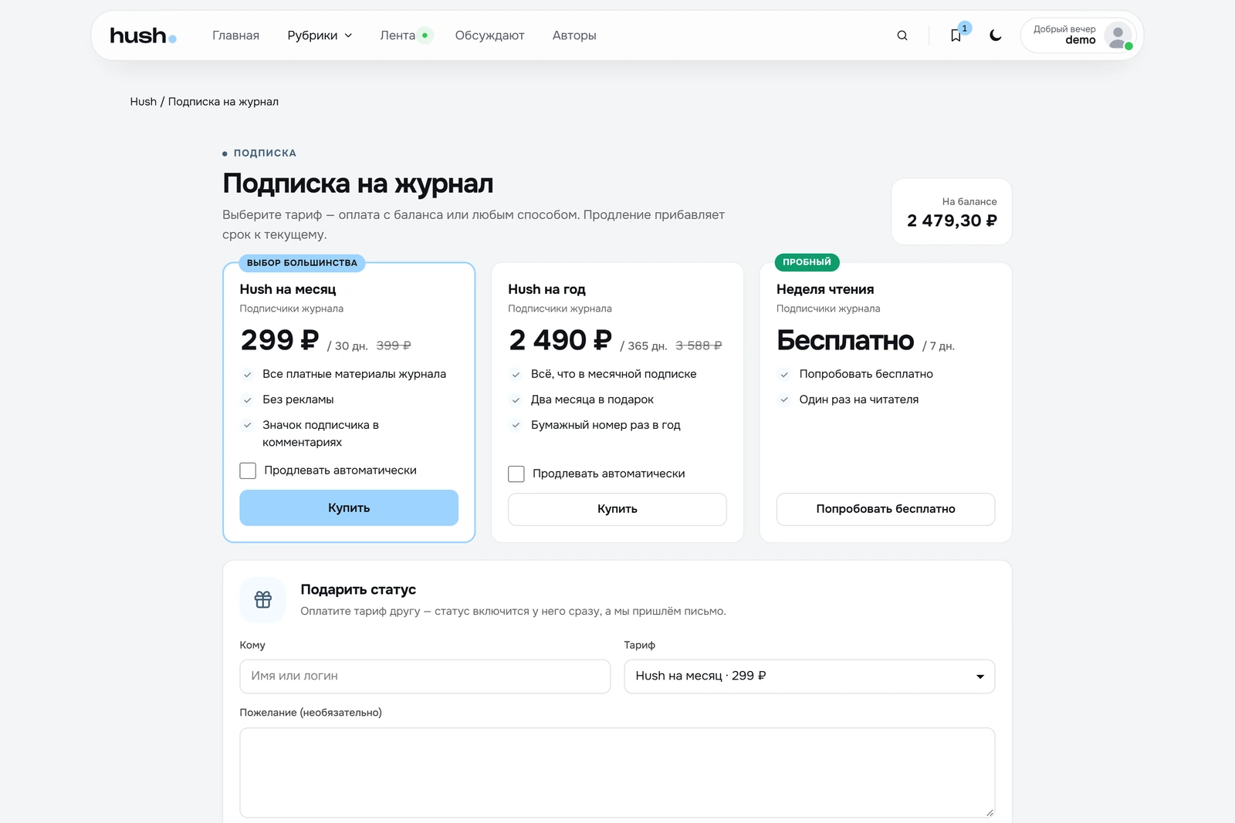The image size is (1235, 823).
Task: Click the balance 2 479,30 ₽ card
Action: pyautogui.click(x=952, y=212)
